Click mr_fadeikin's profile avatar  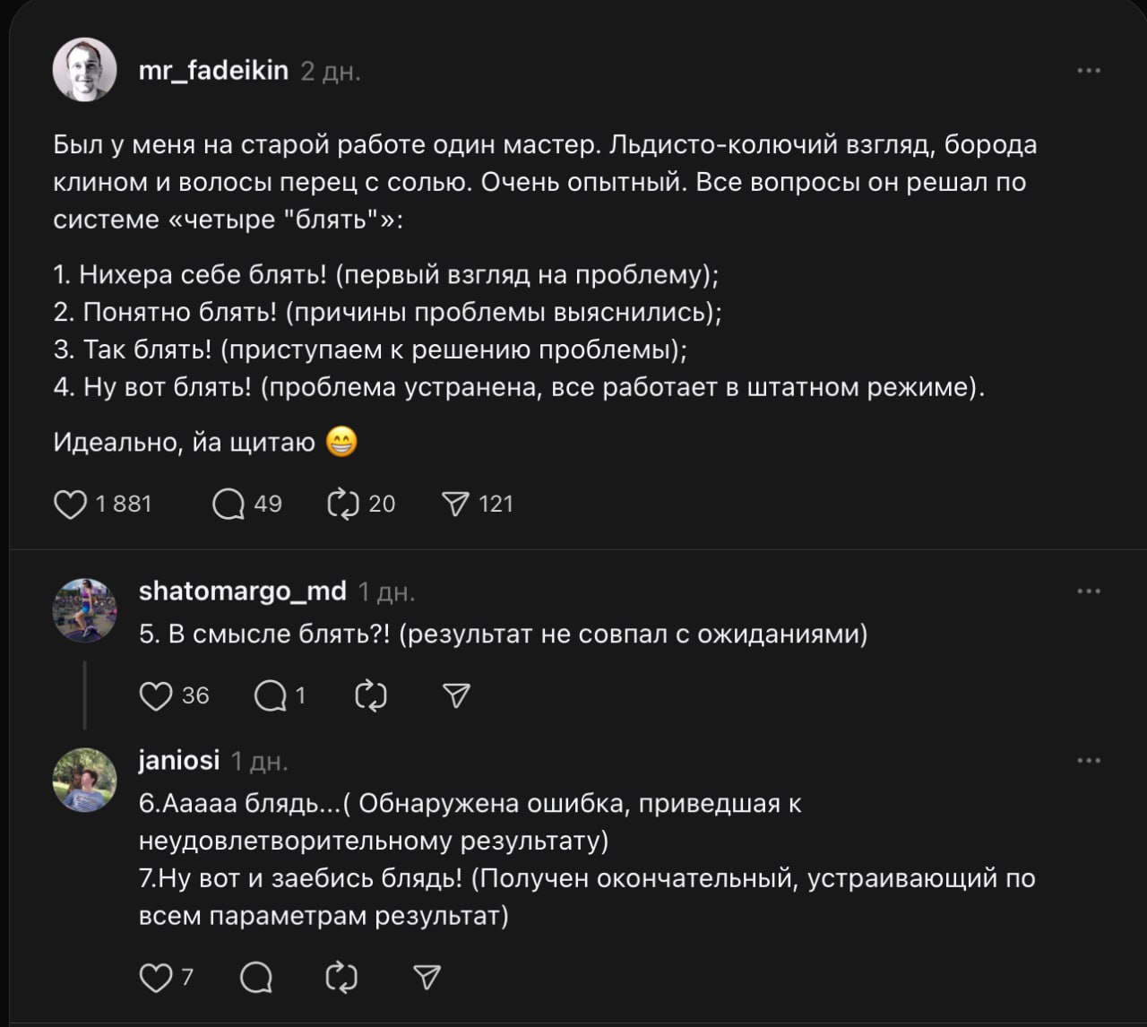click(85, 70)
